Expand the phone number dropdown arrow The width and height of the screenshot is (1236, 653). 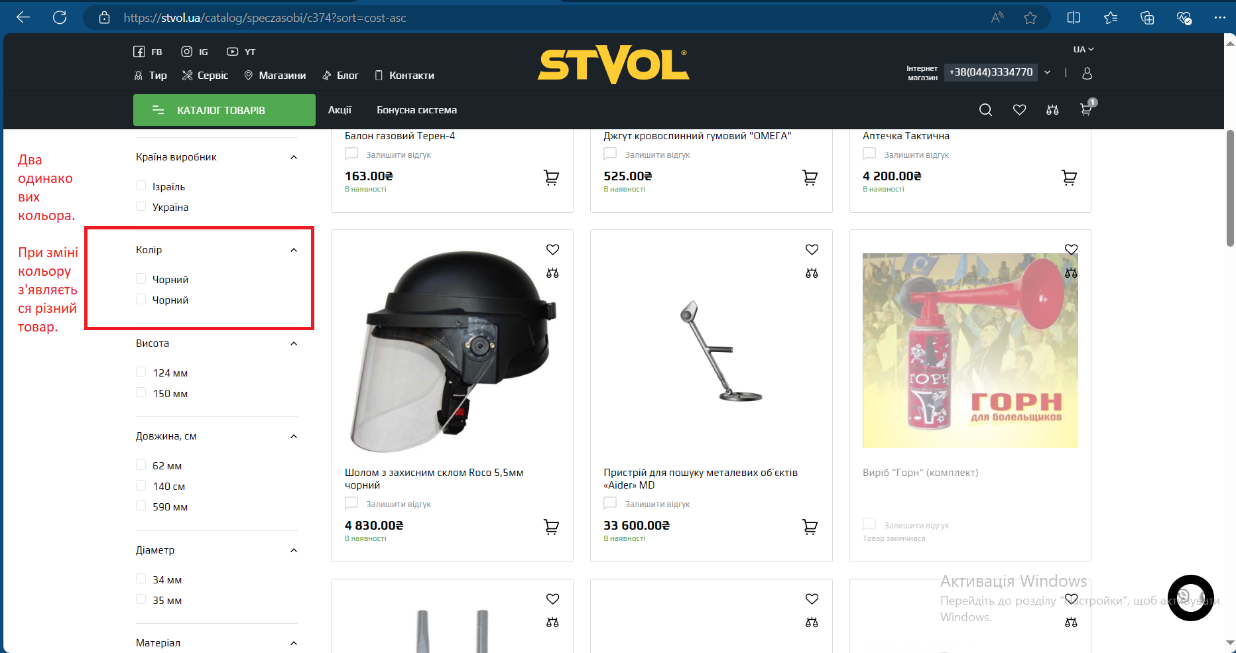click(x=1048, y=72)
